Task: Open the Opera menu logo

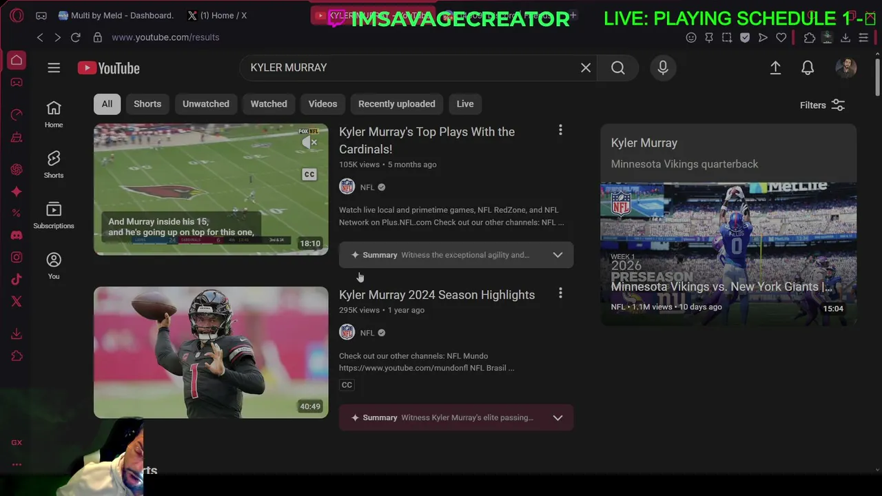Action: [17, 15]
